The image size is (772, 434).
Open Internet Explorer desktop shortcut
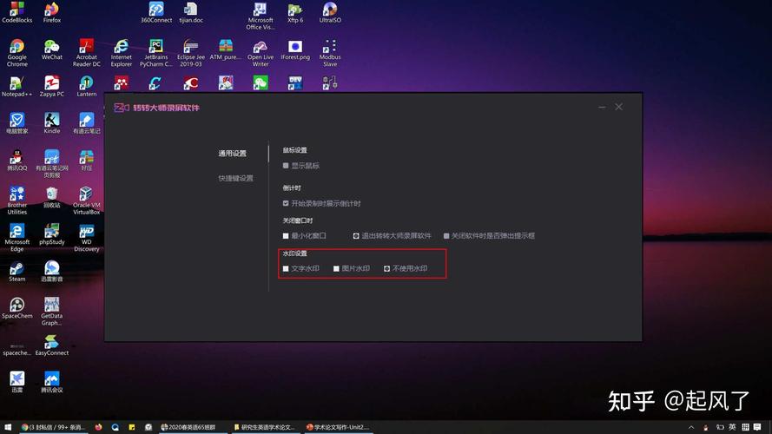pos(121,53)
